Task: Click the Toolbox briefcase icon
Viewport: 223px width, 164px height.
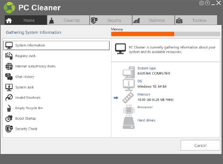Action: tap(179, 20)
